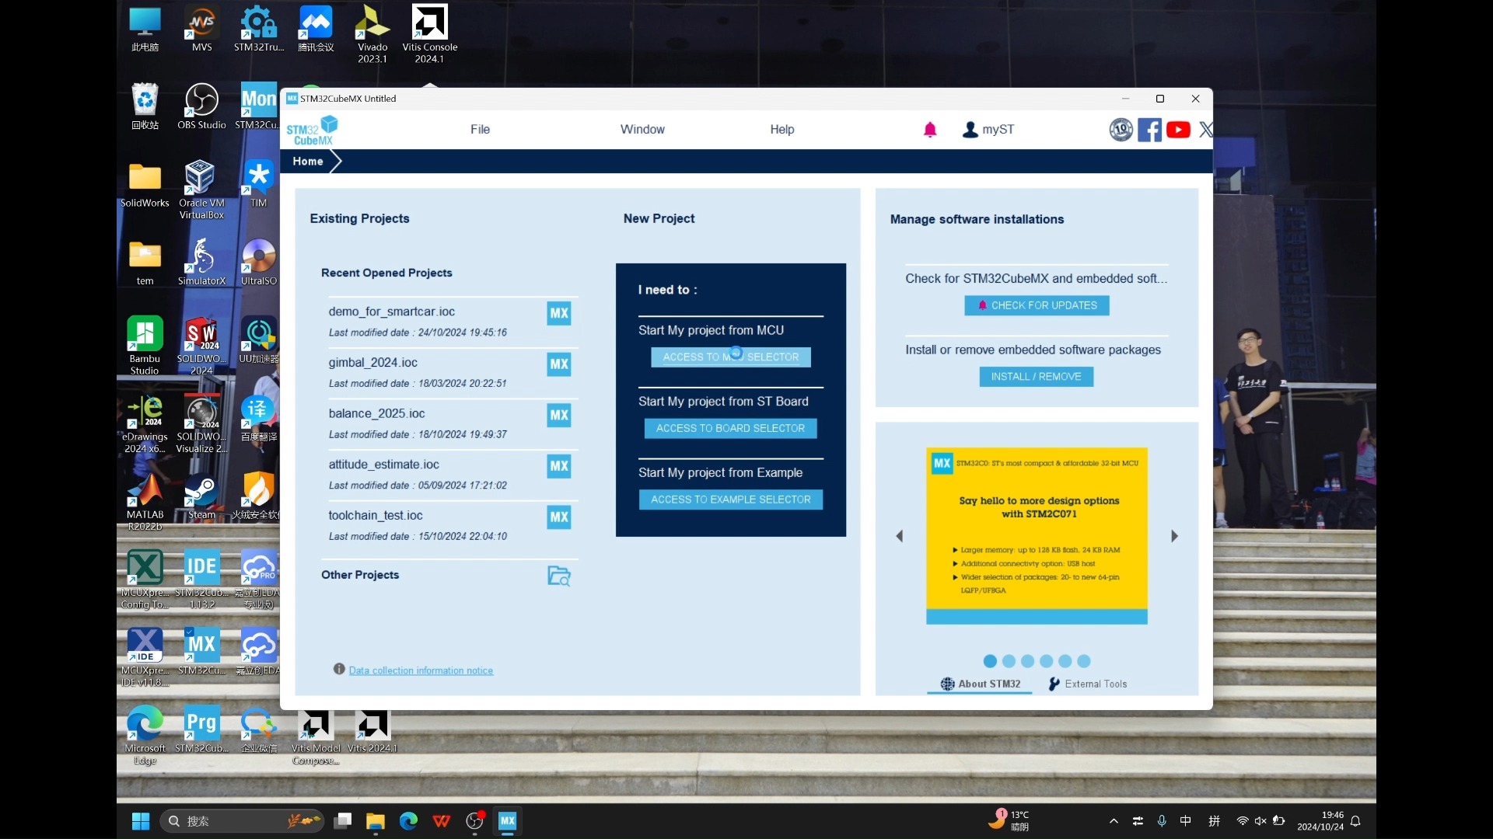Click the myST account icon
Screen dimensions: 1493x839
970,130
